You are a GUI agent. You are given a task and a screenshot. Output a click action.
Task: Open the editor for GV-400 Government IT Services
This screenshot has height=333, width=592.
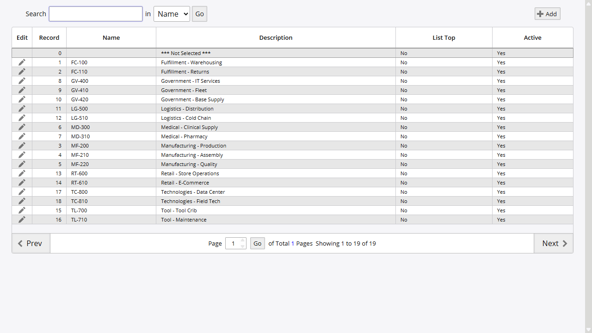[x=21, y=81]
